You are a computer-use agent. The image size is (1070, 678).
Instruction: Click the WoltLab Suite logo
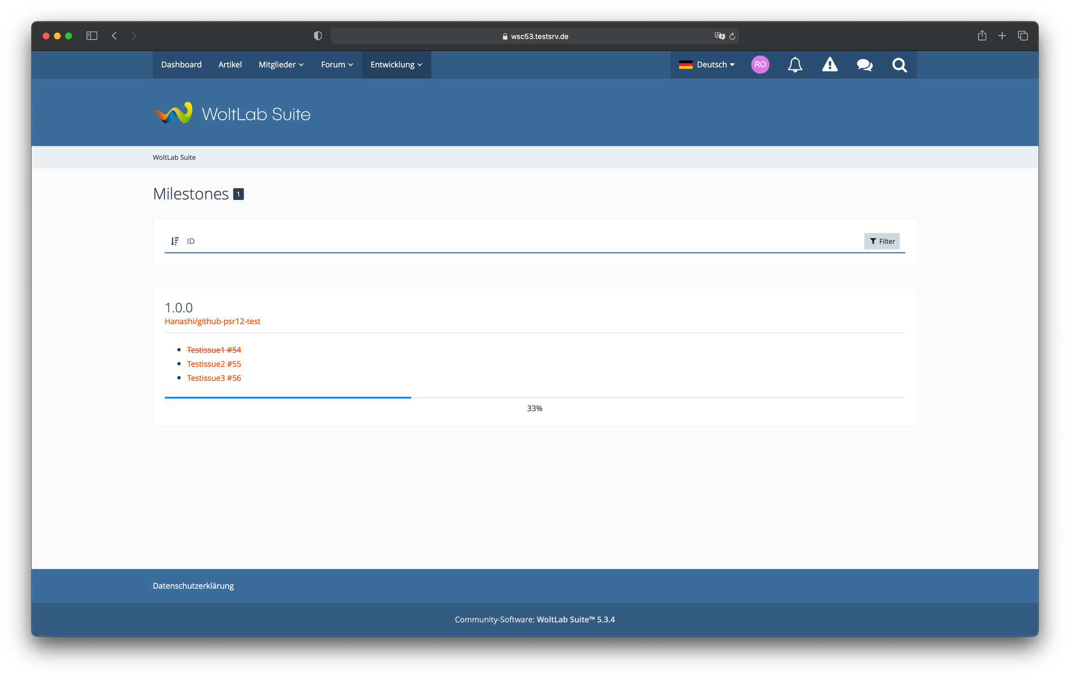click(x=232, y=114)
